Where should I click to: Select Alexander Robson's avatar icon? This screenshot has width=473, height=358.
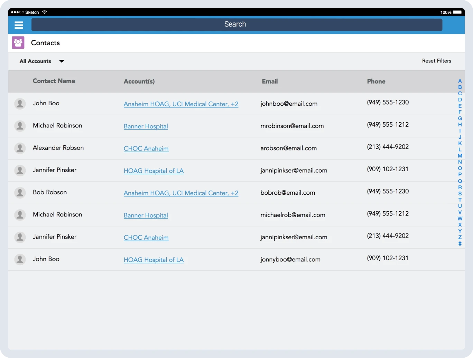[x=20, y=148]
